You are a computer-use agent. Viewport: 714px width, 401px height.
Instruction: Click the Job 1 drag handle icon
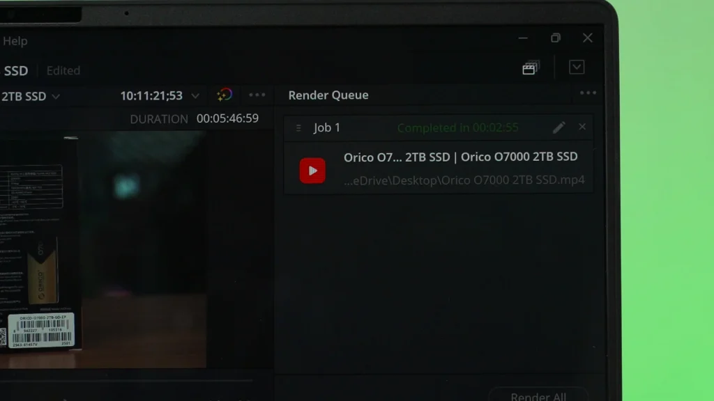coord(298,128)
